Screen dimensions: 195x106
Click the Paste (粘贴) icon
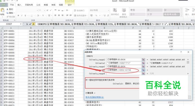tap(2, 10)
